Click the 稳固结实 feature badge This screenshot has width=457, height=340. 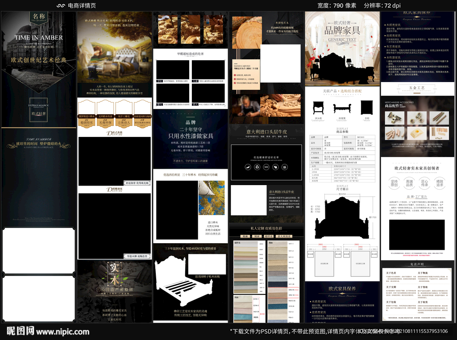click(87, 113)
